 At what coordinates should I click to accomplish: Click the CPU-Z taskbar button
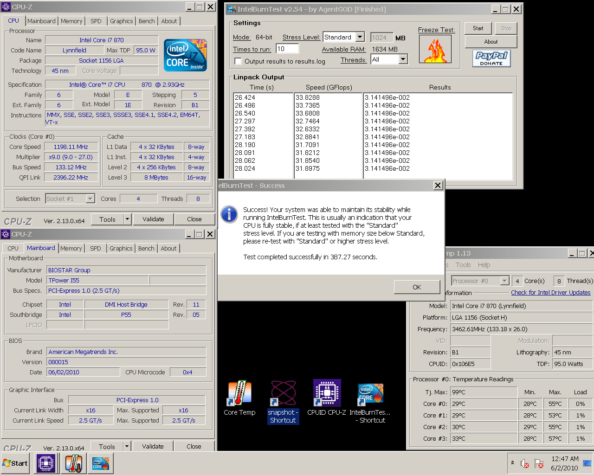tap(46, 463)
